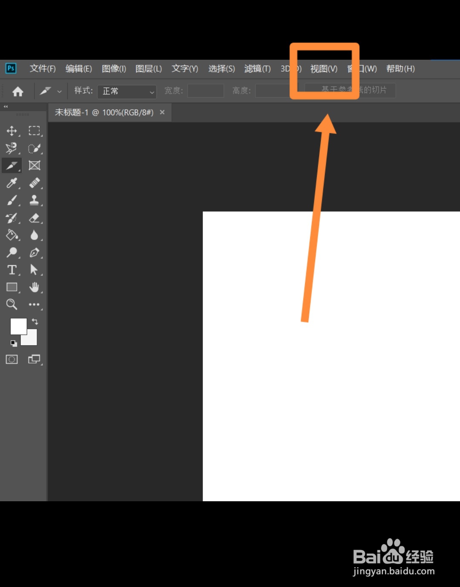Screen dimensions: 460x587
Task: Select the Healing Brush tool
Action: (34, 183)
